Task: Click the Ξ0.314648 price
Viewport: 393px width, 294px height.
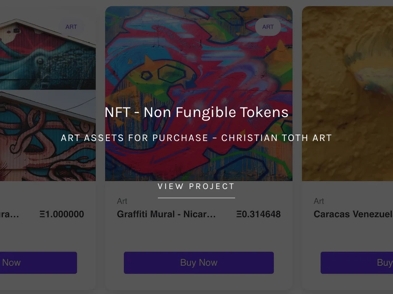Action: tap(258, 214)
